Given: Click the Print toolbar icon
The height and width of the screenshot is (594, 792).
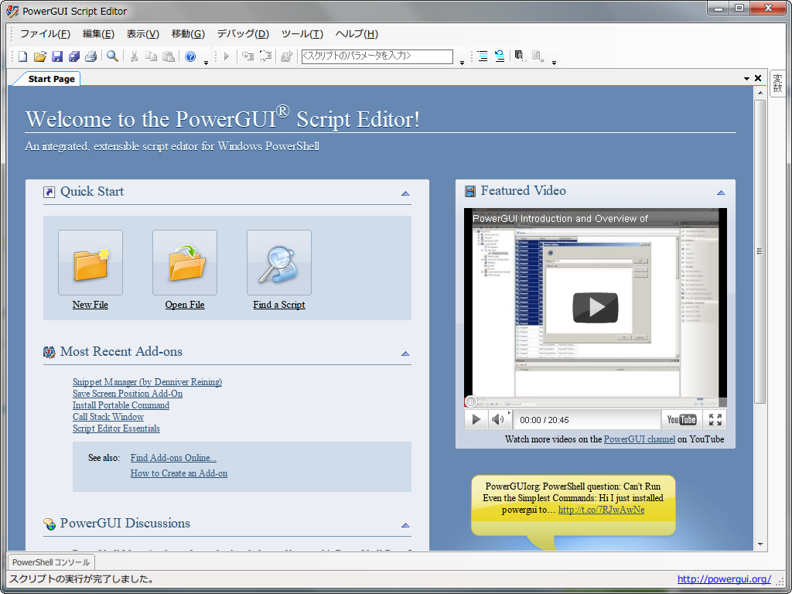Looking at the screenshot, I should [91, 56].
